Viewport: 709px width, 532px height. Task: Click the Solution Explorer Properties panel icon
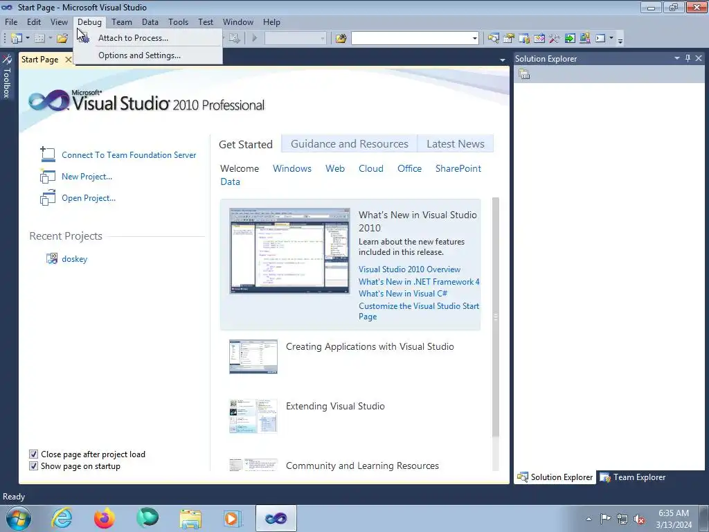click(524, 74)
